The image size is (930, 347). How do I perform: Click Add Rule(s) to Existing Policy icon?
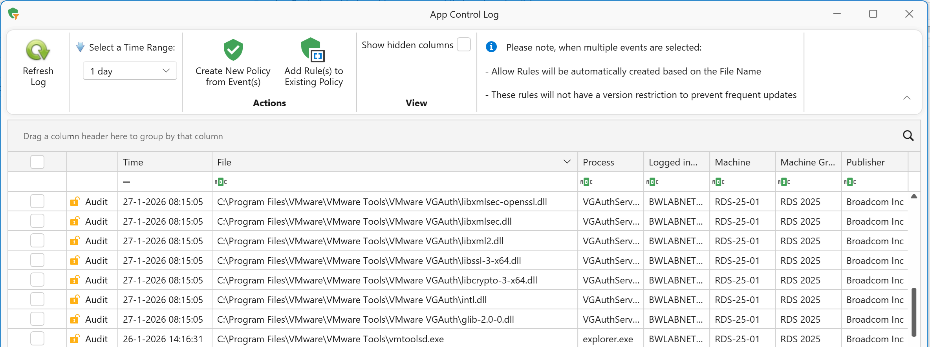[x=313, y=50]
